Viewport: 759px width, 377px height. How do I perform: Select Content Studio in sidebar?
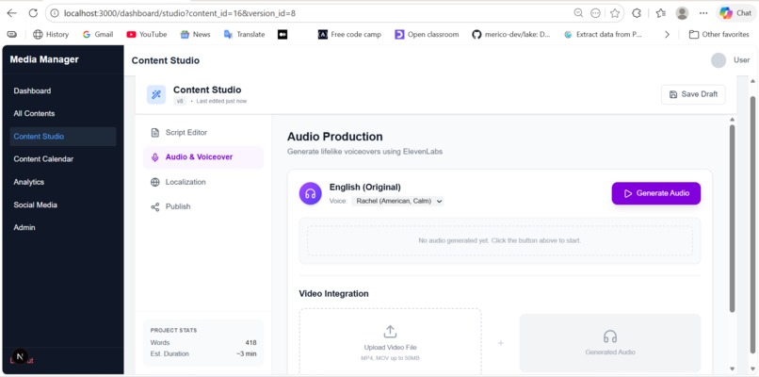click(x=63, y=136)
